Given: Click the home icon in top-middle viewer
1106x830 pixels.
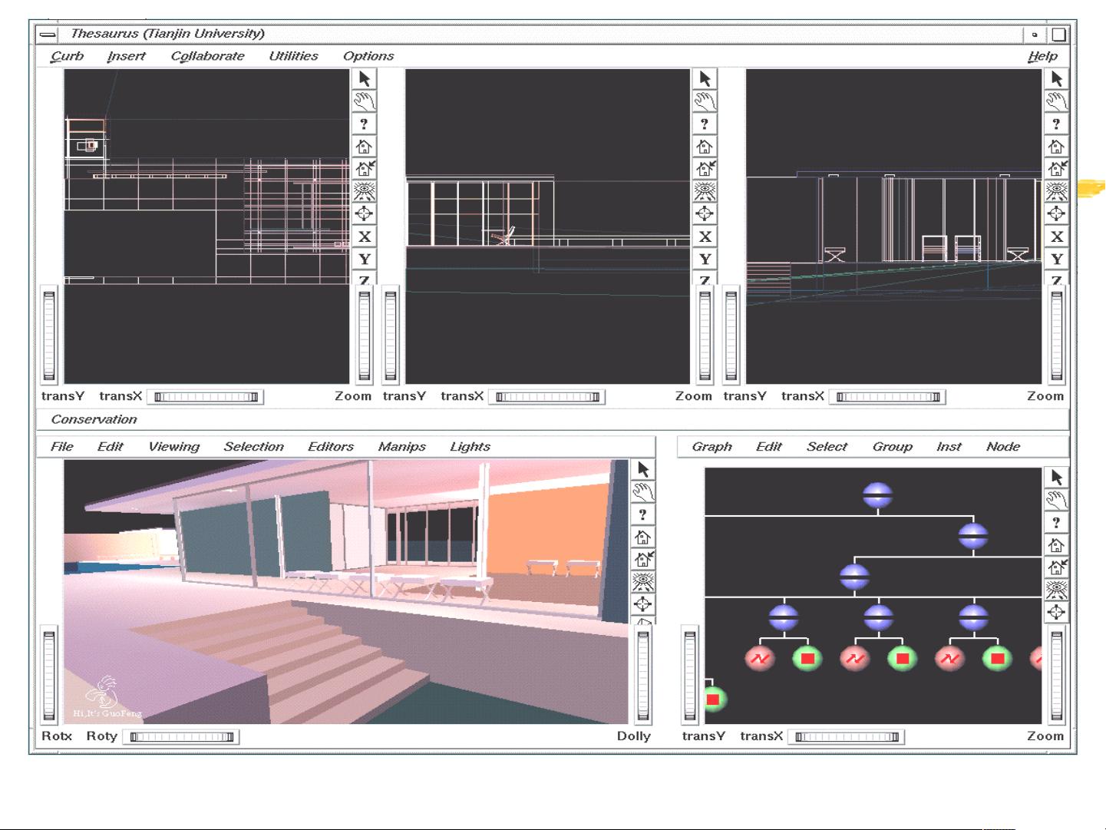Looking at the screenshot, I should click(x=705, y=146).
